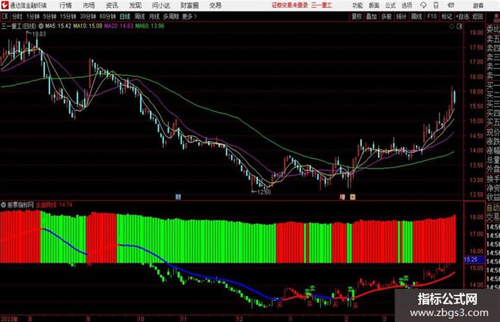The height and width of the screenshot is (322, 500).
Task: Switch to the 15分钟 period
Action: 68,16
